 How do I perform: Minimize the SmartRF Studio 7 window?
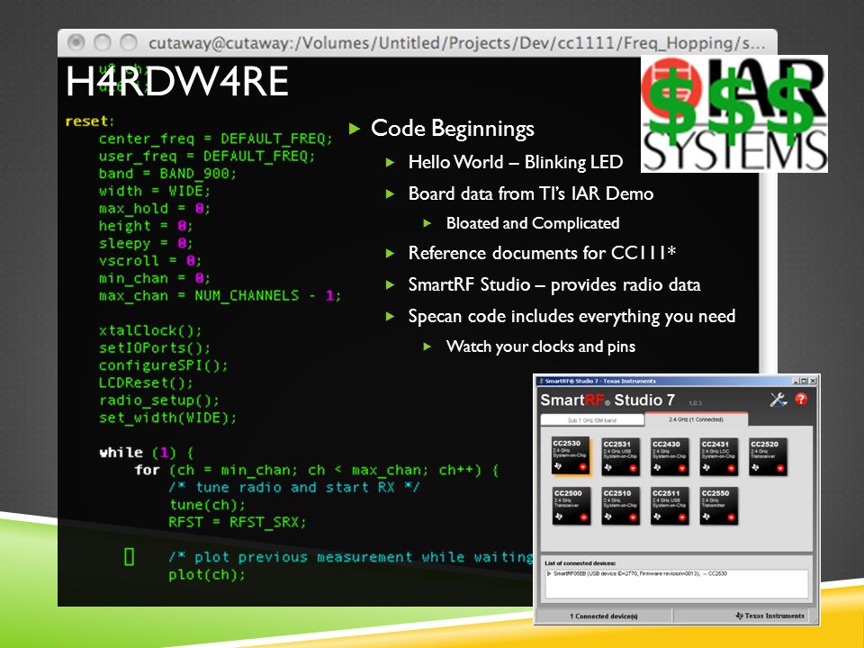coord(796,382)
